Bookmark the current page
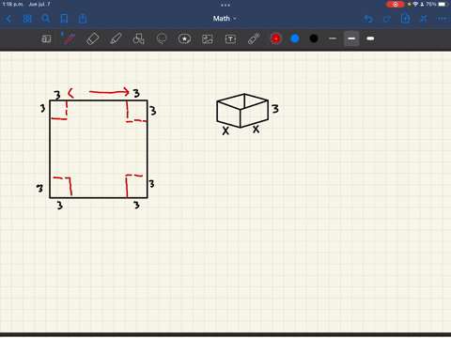 (64, 19)
